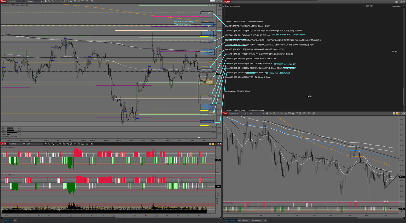Select the Zone# 04 TSRP row in Analyzer
406x223 pixels.
[x=260, y=54]
